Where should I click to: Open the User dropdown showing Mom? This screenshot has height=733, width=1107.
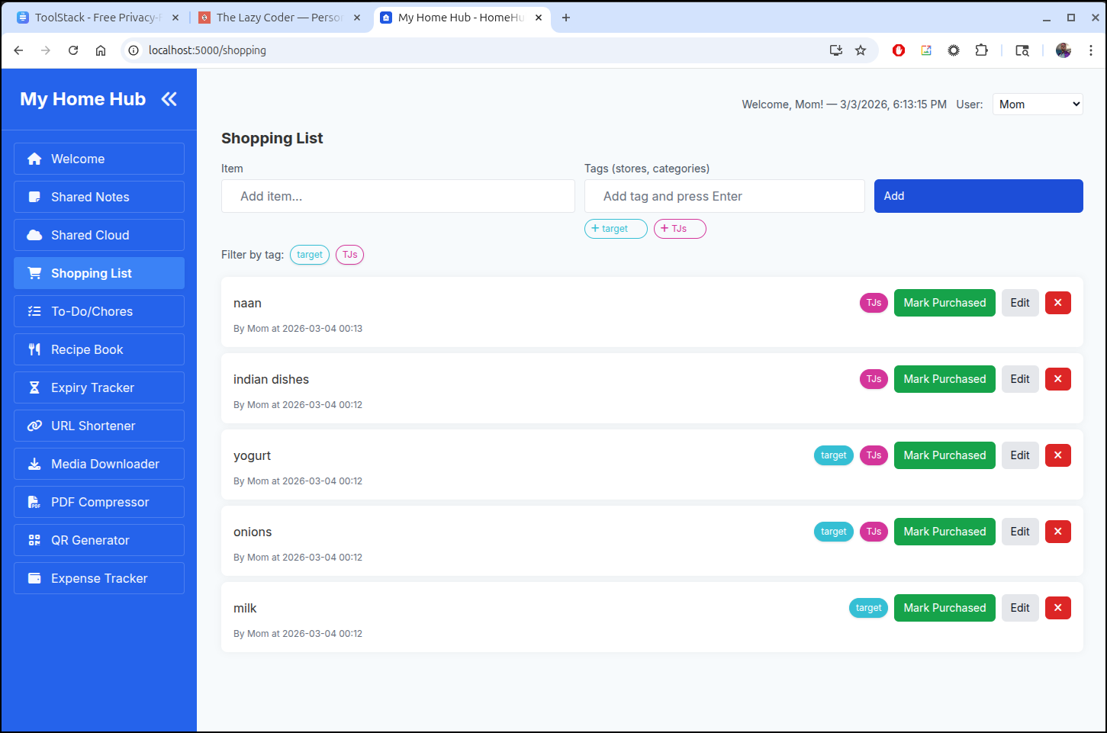(1037, 104)
